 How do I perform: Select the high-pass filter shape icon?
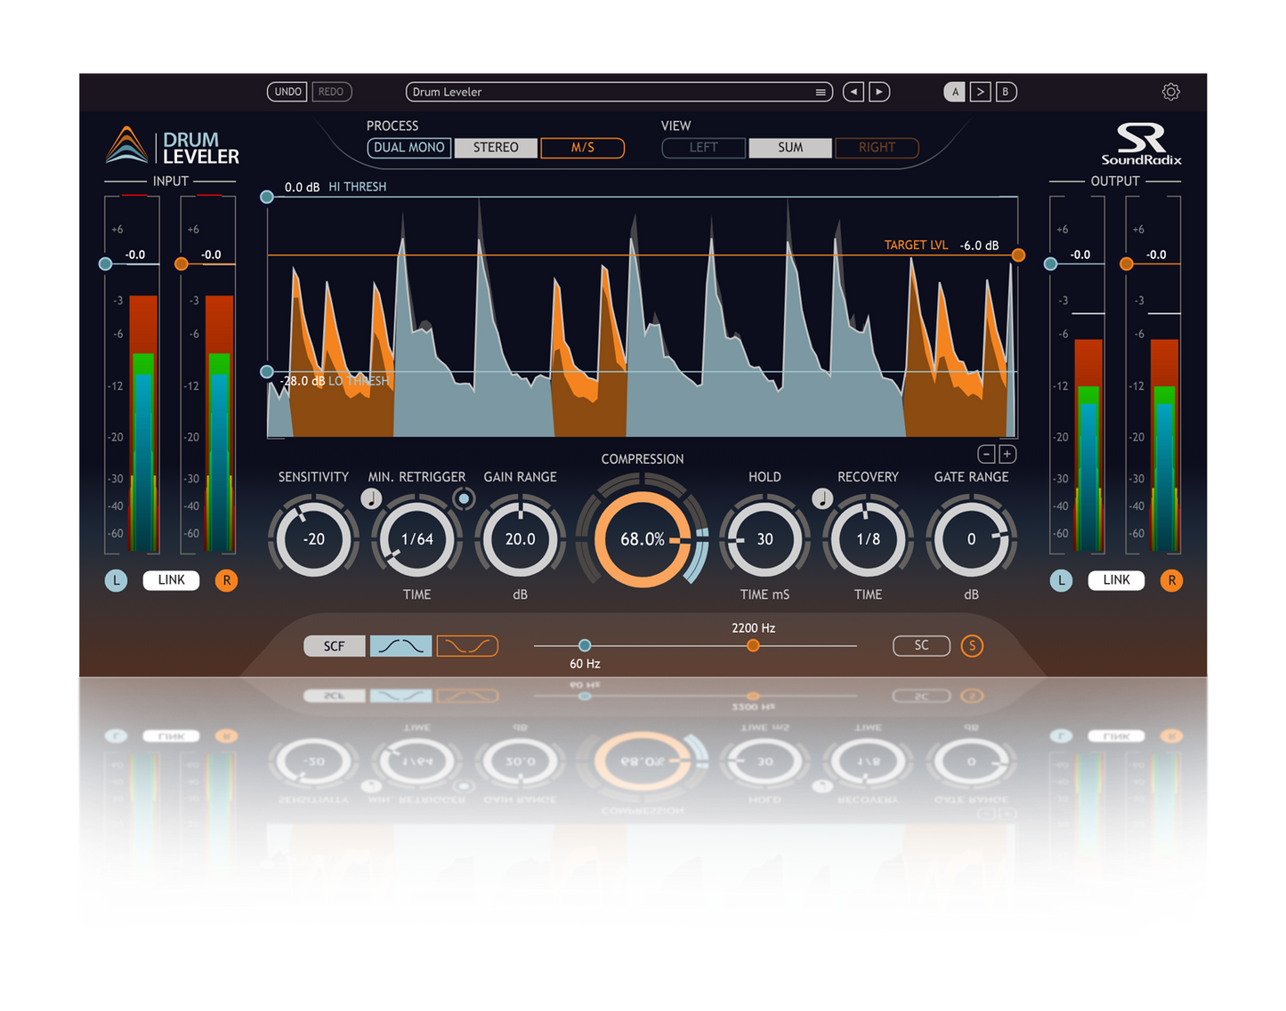click(400, 645)
